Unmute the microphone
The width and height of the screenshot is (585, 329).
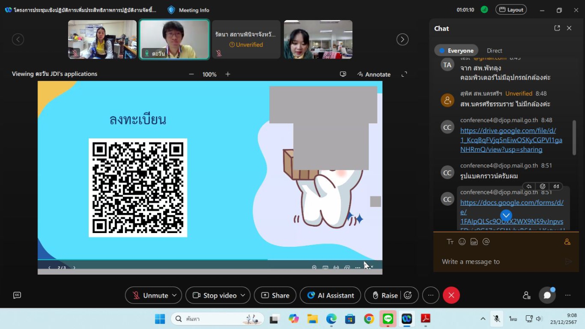pos(150,295)
